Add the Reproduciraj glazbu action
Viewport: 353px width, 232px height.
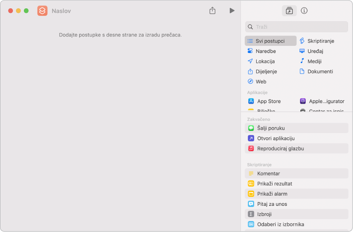pyautogui.click(x=297, y=149)
